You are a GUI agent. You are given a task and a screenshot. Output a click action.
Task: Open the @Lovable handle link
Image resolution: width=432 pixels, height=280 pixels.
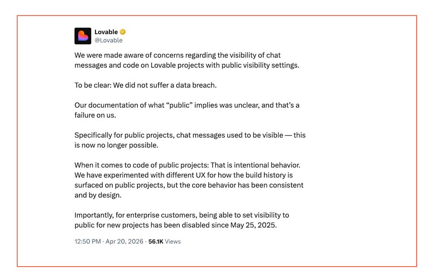pyautogui.click(x=108, y=40)
